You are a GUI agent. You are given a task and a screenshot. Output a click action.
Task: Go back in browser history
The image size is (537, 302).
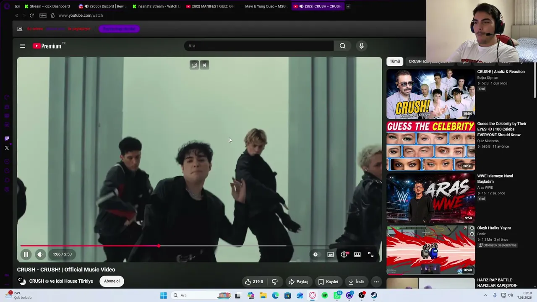tap(17, 16)
